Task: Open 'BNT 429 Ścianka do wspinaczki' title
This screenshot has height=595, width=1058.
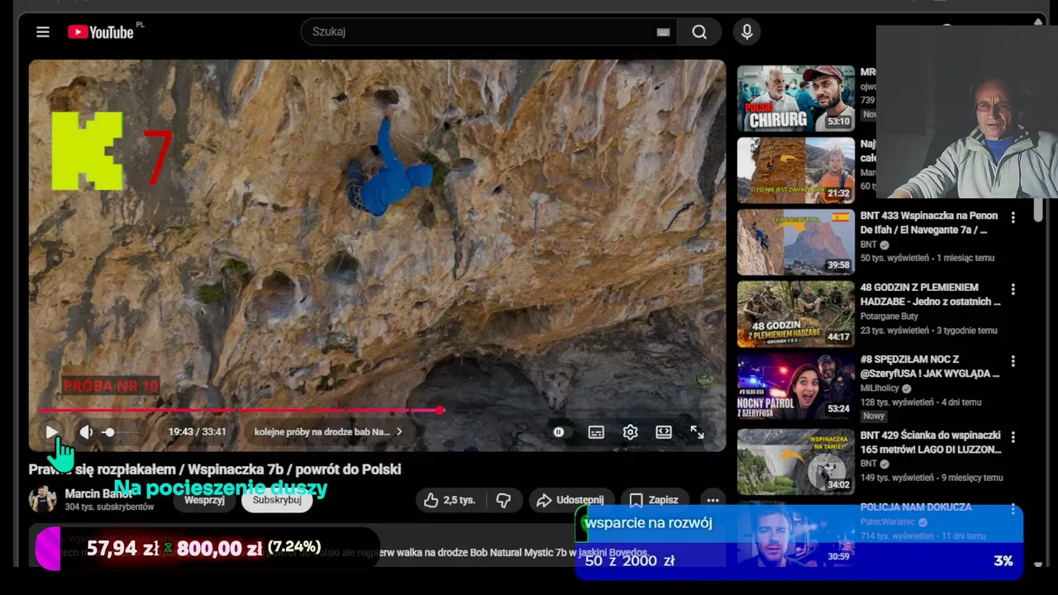Action: (x=931, y=442)
